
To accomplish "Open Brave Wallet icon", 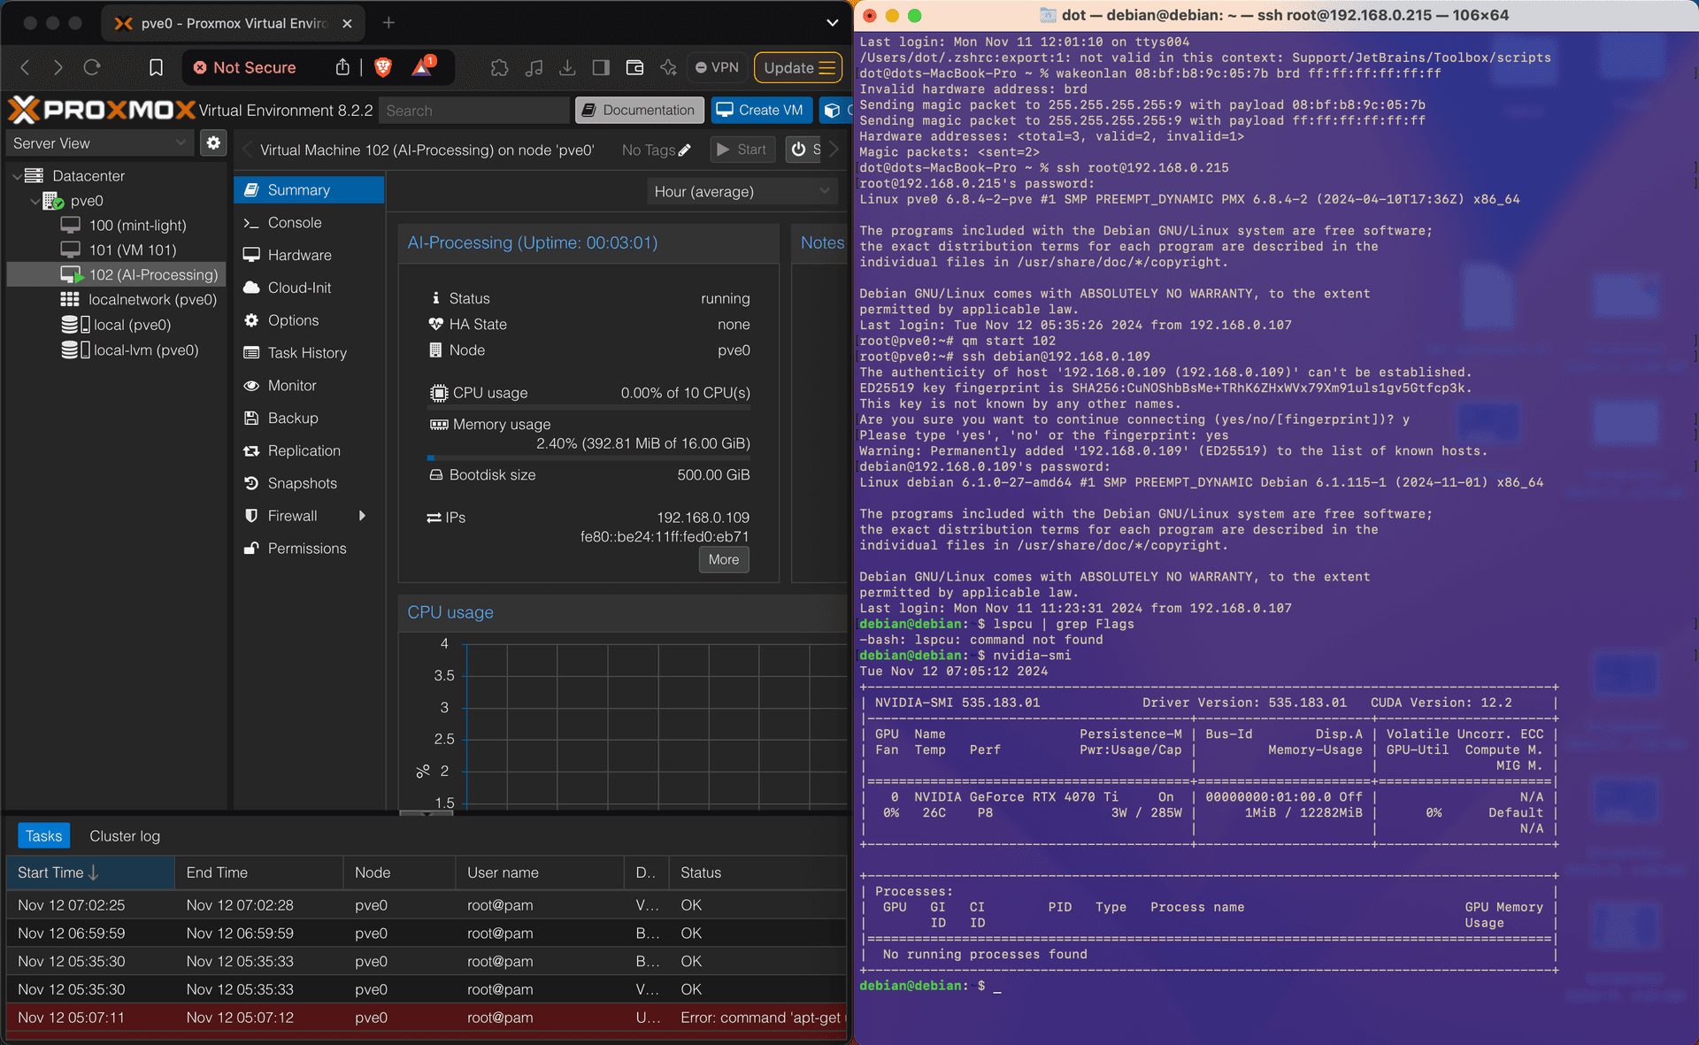I will [x=634, y=67].
